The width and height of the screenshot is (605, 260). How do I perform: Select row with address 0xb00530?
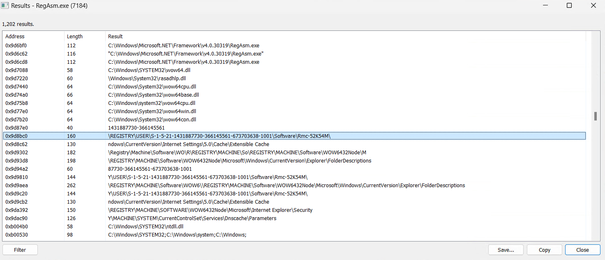coord(16,234)
